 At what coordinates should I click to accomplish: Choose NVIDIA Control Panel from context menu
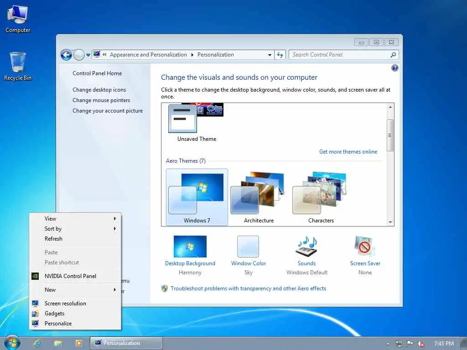coord(75,276)
